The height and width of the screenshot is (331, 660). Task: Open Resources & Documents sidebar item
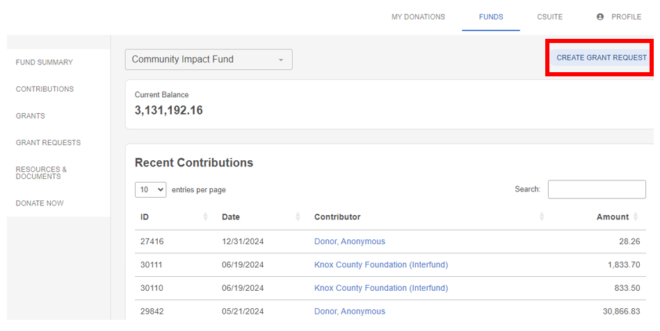point(41,173)
